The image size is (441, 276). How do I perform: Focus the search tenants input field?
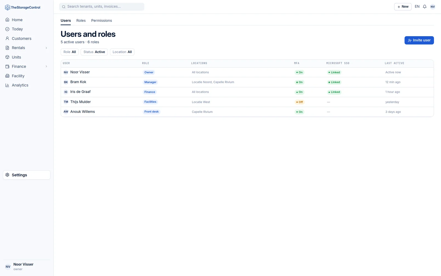(102, 7)
